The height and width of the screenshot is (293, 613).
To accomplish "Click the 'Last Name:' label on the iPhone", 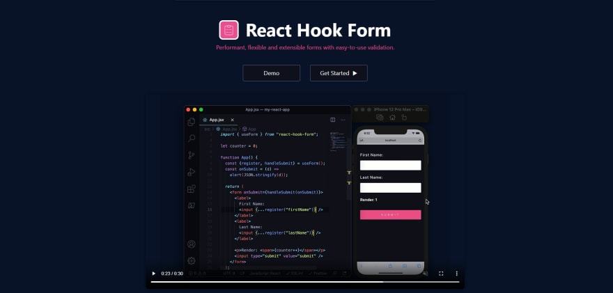I will tap(371, 177).
